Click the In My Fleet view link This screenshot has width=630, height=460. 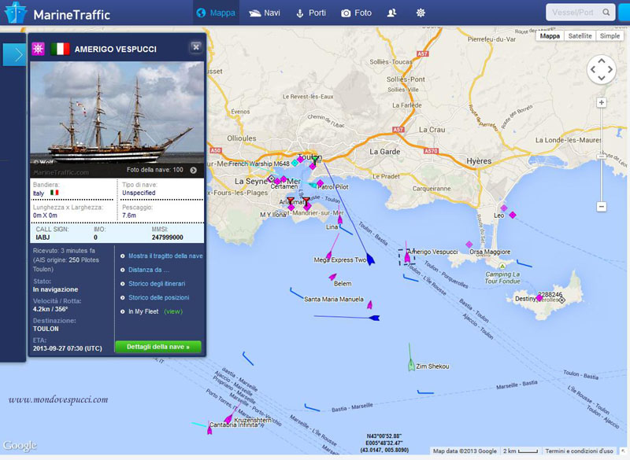(x=173, y=311)
